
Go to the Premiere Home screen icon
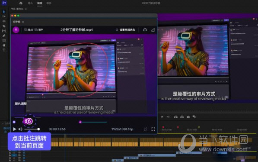pyautogui.click(x=21, y=3)
